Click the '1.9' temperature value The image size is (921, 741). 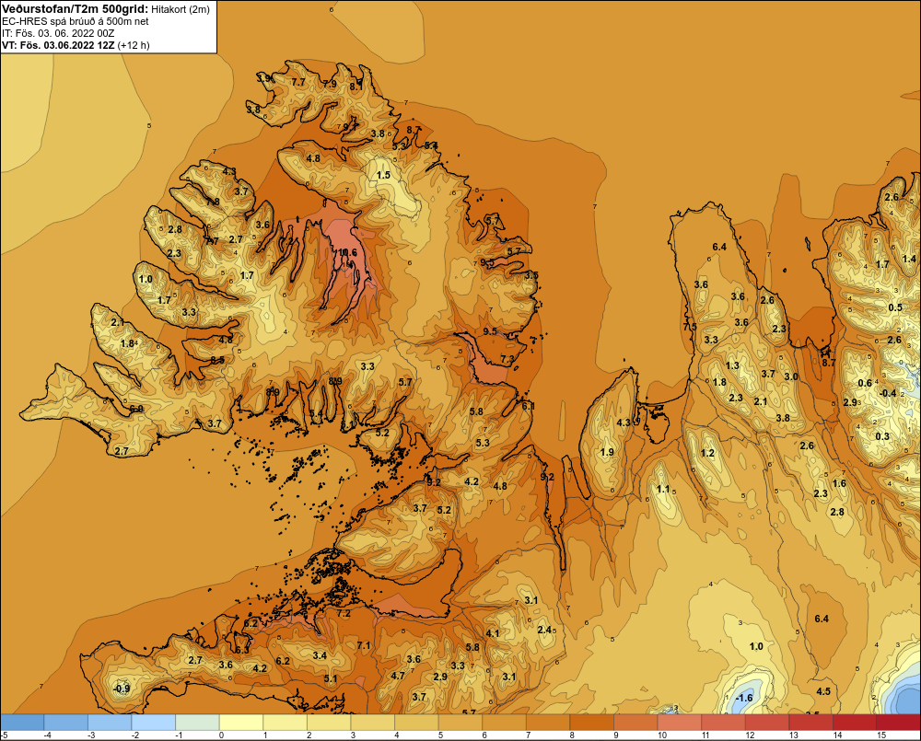(x=607, y=452)
